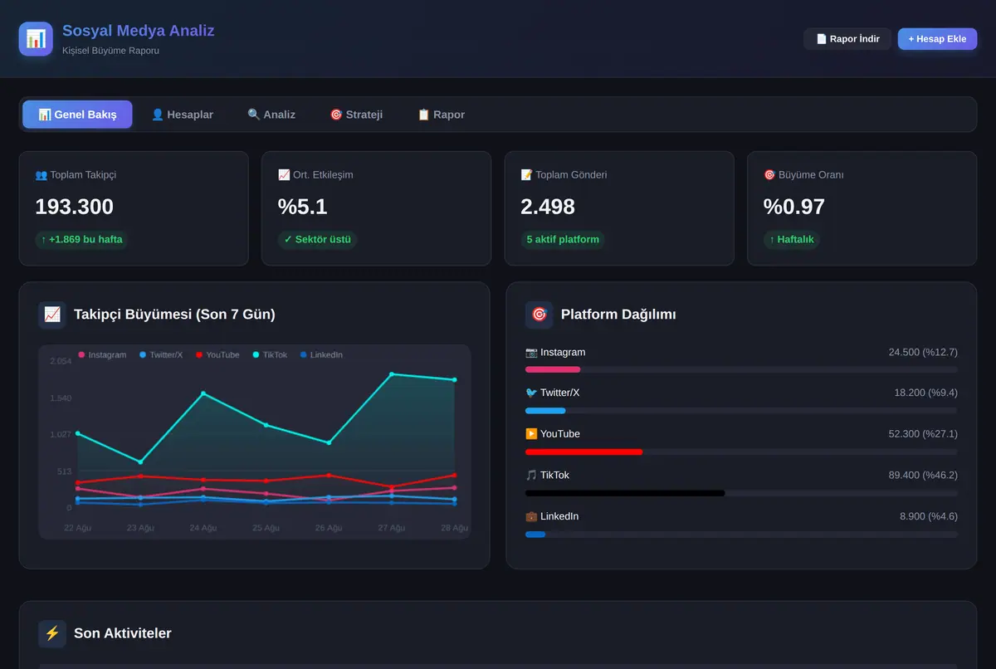Image resolution: width=996 pixels, height=669 pixels.
Task: Click the "5 aktif platform" badge
Action: (563, 240)
